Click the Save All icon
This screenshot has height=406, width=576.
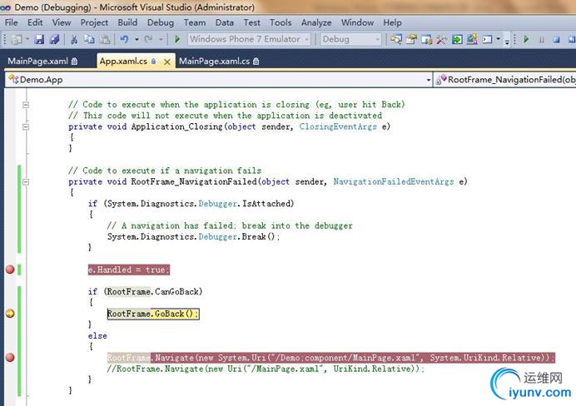click(54, 39)
